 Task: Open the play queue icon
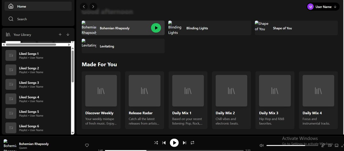(x=330, y=145)
